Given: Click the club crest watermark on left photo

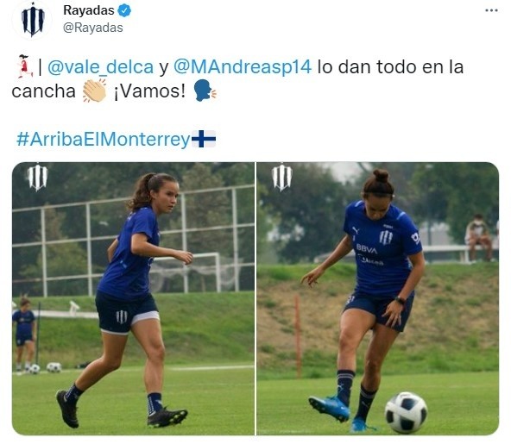Looking at the screenshot, I should click(37, 177).
